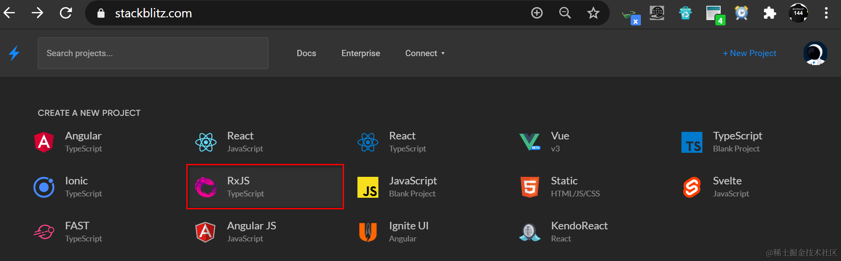Select the Ionic TypeScript project label

pyautogui.click(x=83, y=187)
